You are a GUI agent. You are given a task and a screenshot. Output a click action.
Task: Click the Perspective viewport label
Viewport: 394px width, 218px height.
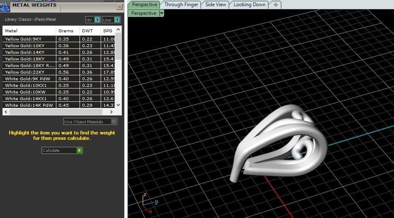[144, 13]
